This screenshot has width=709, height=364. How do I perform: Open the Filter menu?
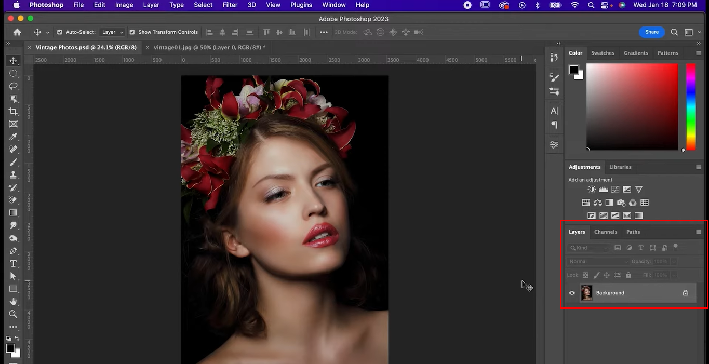click(x=230, y=5)
